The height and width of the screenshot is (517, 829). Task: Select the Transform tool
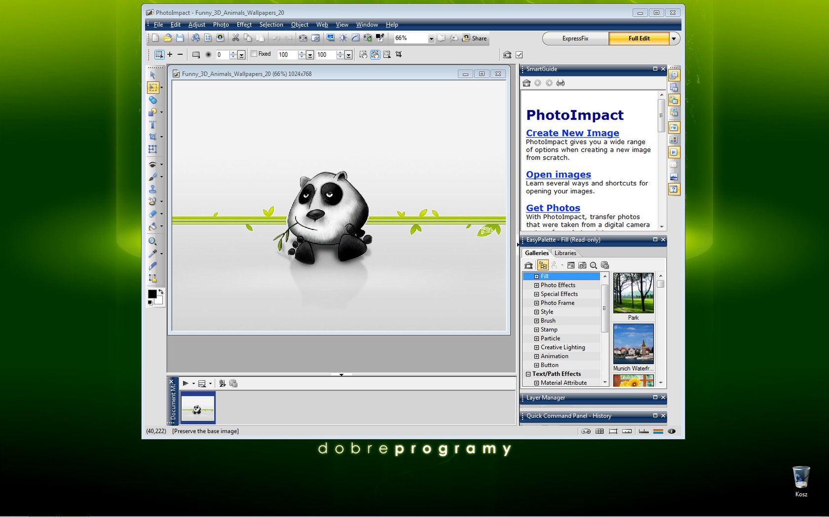click(152, 149)
